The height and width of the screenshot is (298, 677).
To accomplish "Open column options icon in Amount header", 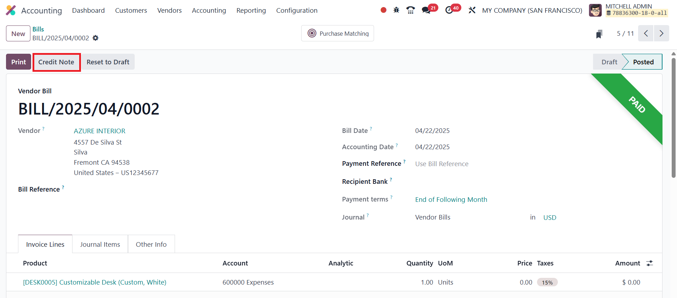I will pos(649,263).
